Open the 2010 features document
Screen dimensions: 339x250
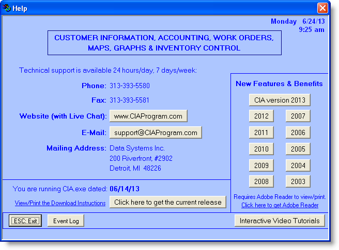pos(261,149)
